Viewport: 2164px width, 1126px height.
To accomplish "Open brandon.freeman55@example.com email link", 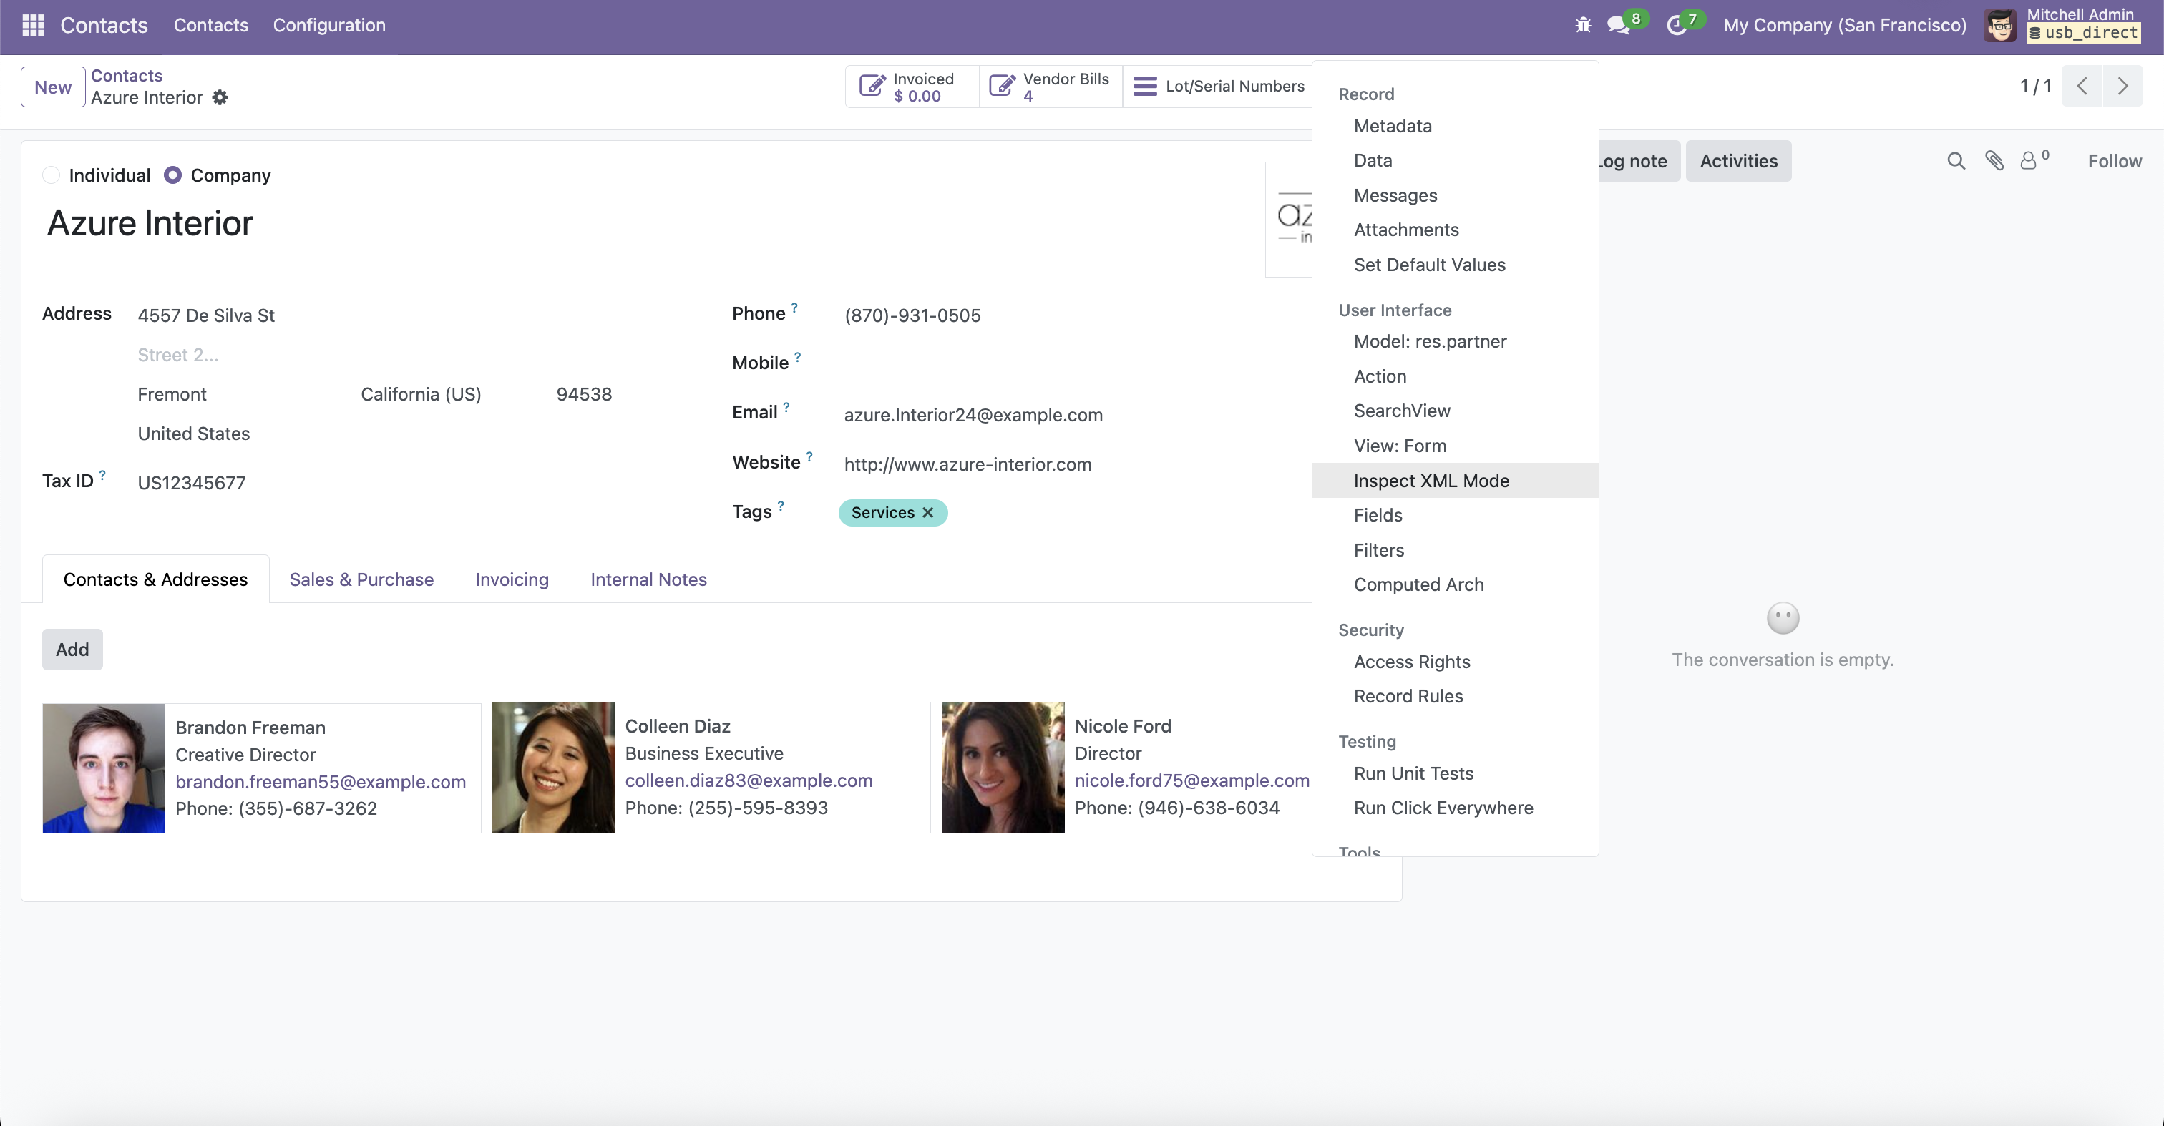I will click(320, 782).
